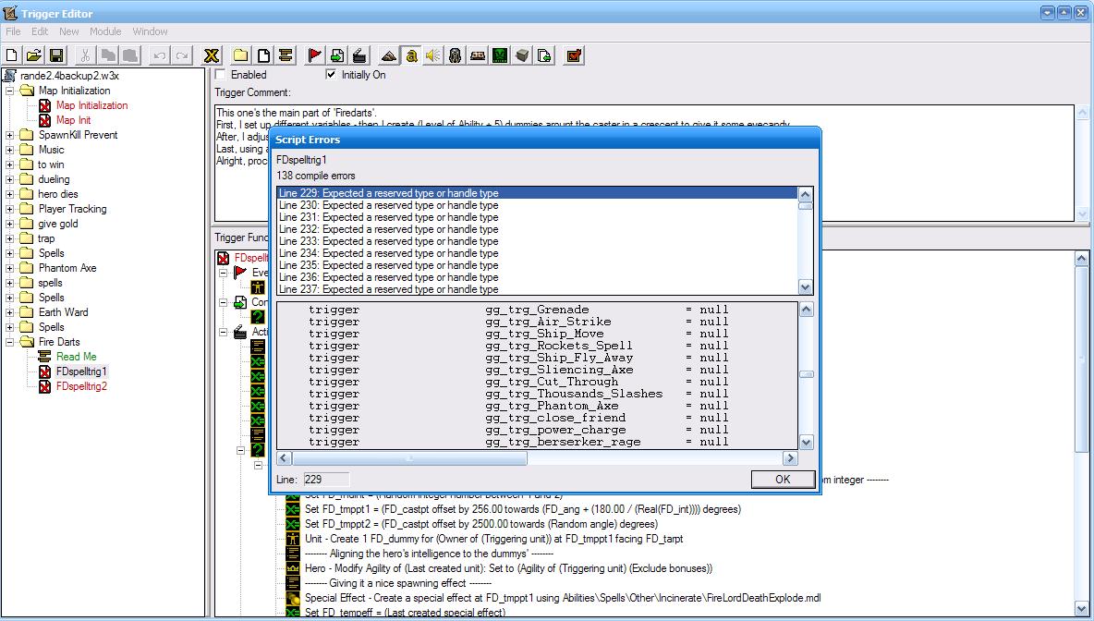The width and height of the screenshot is (1094, 621).
Task: Save the map with the floppy disk icon
Action: point(55,55)
